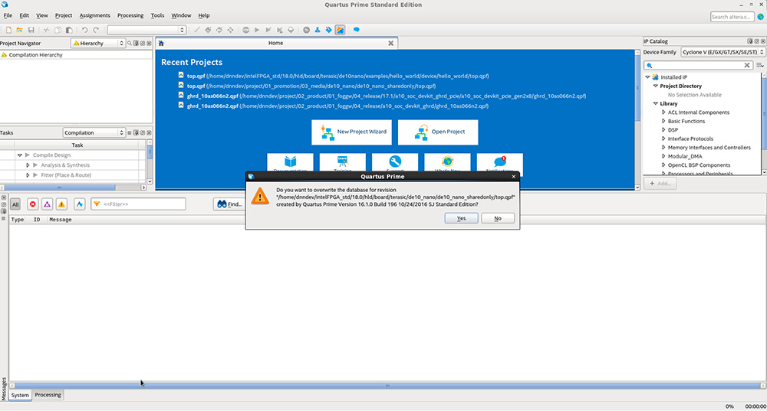Click the Messages panel horizontal scrollbar
The height and width of the screenshot is (411, 767).
pyautogui.click(x=387, y=386)
